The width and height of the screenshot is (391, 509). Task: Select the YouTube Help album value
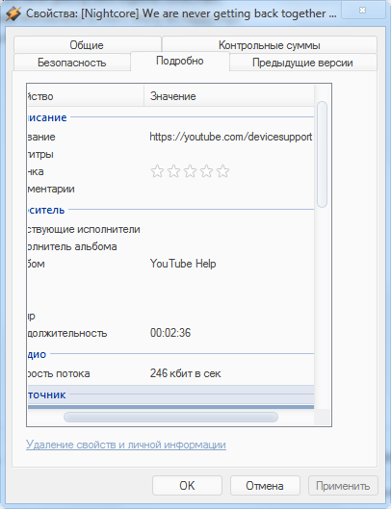tap(183, 264)
